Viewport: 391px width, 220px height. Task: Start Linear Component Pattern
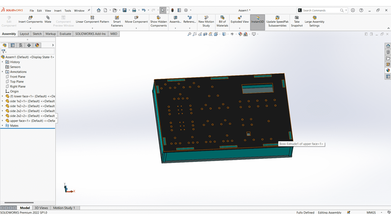92,20
